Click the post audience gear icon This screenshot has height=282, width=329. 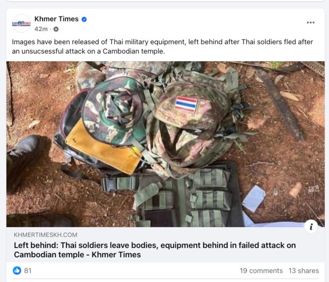[x=56, y=29]
